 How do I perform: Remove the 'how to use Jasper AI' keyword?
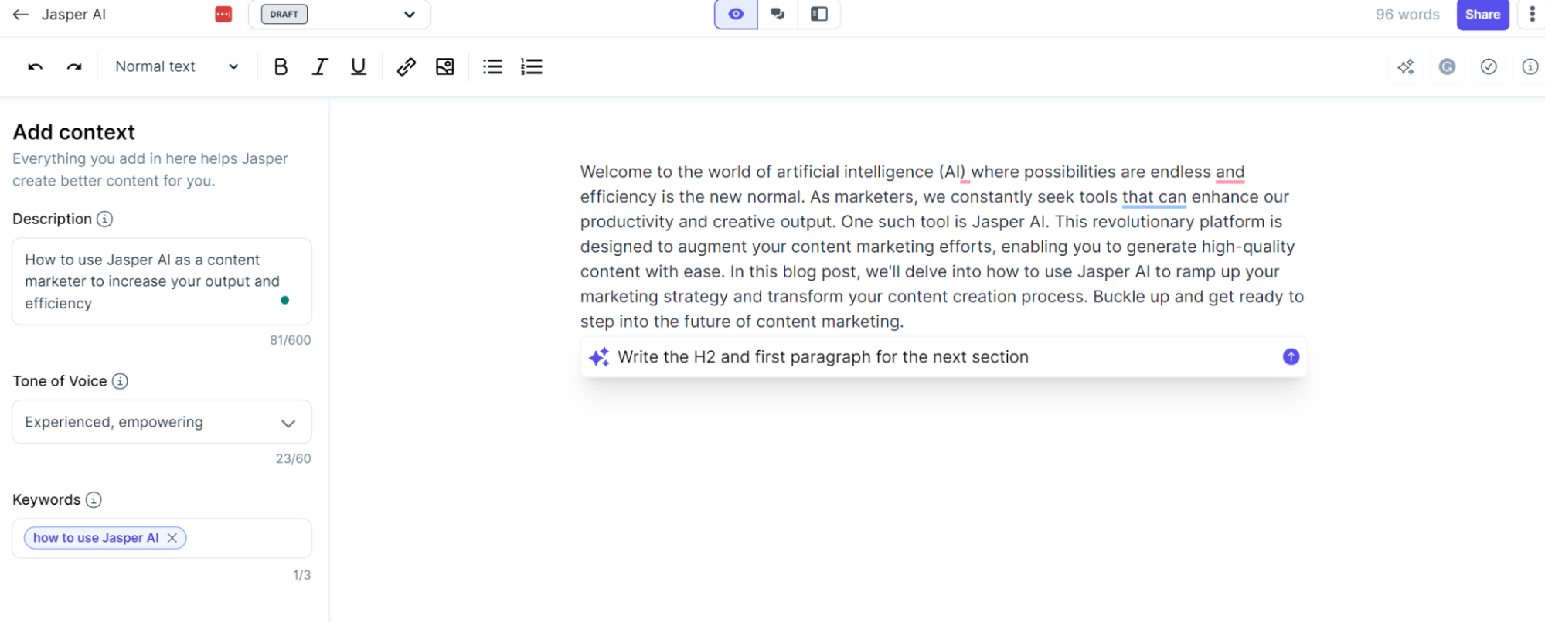click(172, 538)
